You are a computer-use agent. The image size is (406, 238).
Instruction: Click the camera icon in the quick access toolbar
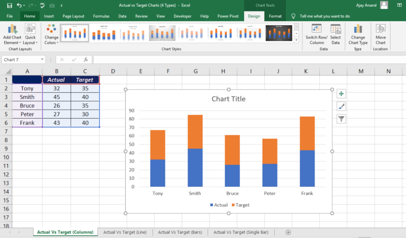click(x=52, y=5)
